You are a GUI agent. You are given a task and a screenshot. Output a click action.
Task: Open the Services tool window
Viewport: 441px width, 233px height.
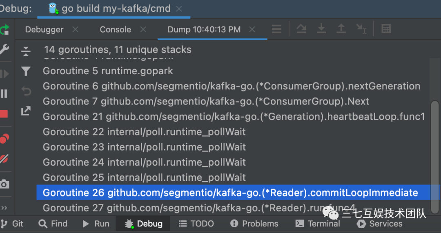tap(379, 224)
